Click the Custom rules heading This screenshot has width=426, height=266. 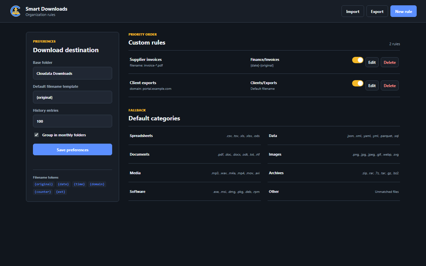(x=147, y=43)
